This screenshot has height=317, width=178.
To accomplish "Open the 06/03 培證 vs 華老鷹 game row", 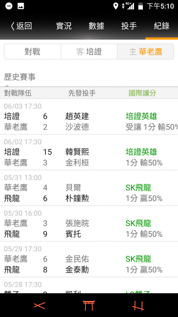I will pos(89,117).
